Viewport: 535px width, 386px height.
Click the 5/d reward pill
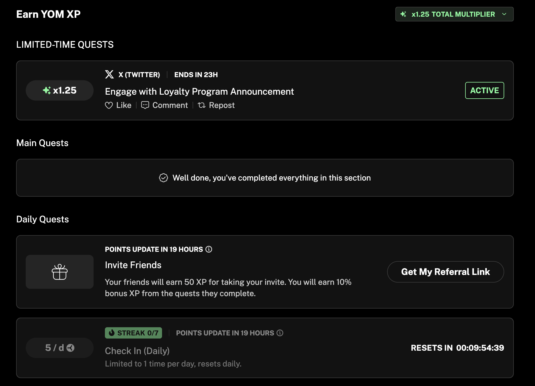pyautogui.click(x=60, y=348)
